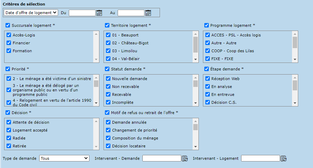This screenshot has height=168, width=313.
Task: Toggle 'En entrevue' étape checkbox
Action: (x=207, y=94)
